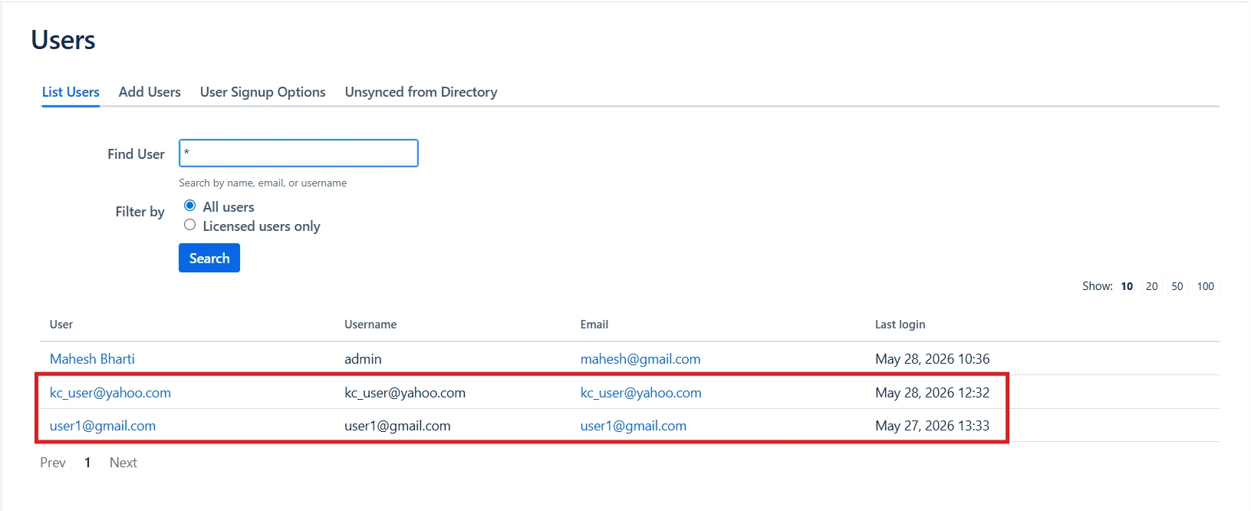Open the Unsynced from Directory tab
Screen dimensions: 1251x511
click(421, 92)
